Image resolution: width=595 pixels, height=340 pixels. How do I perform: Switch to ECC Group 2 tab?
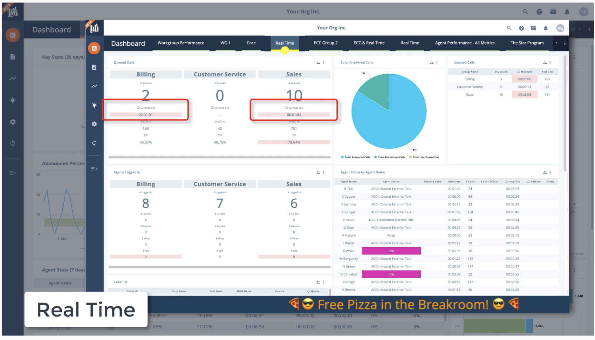(326, 43)
